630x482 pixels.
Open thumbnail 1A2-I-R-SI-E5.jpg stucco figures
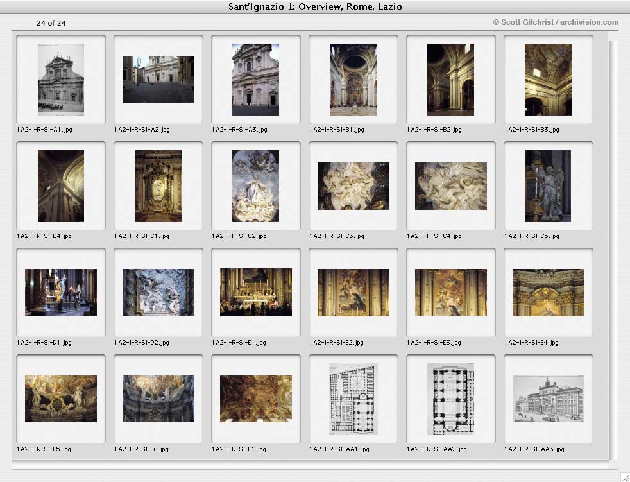click(61, 399)
